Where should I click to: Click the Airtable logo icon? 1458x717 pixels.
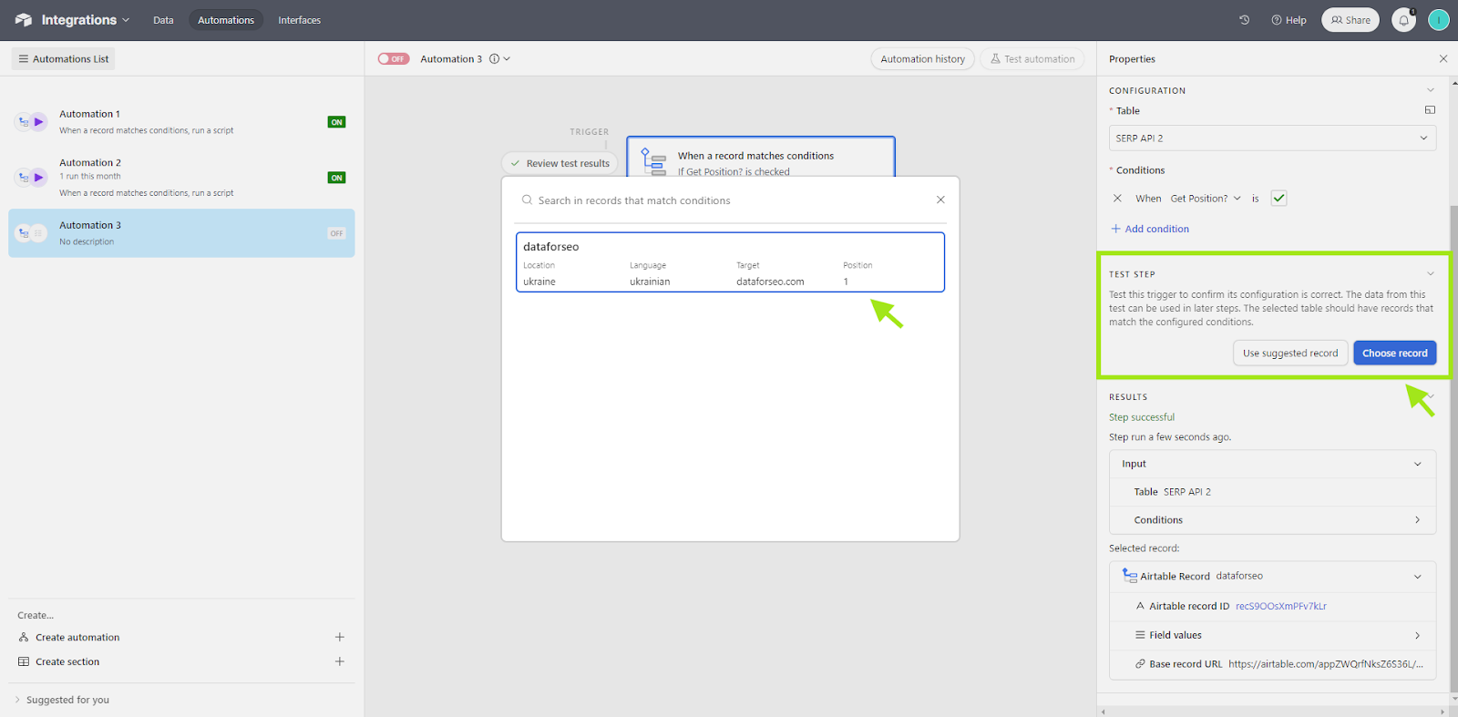coord(23,20)
